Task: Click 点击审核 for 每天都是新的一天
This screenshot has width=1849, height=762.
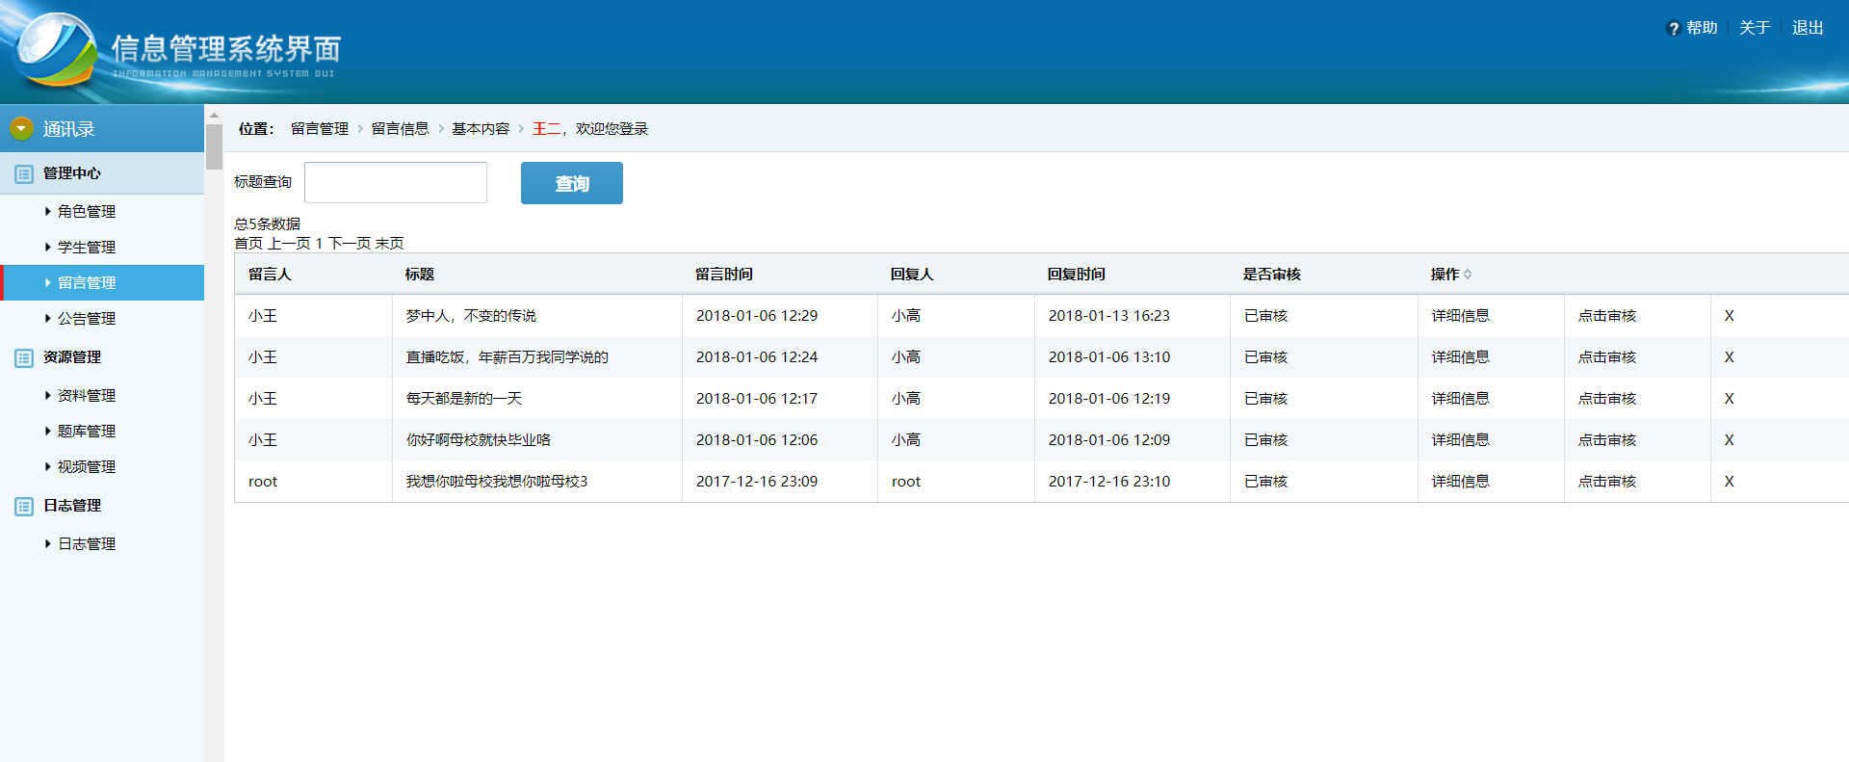Action: (1607, 399)
